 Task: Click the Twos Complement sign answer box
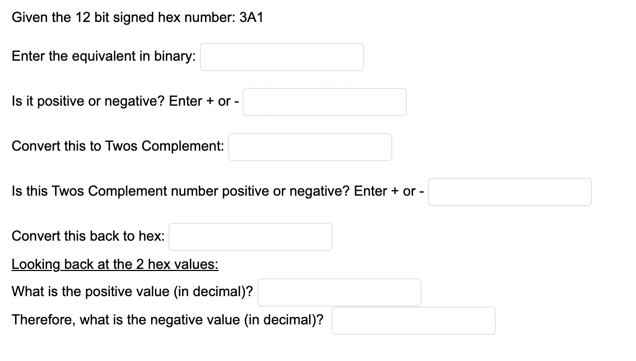point(510,192)
